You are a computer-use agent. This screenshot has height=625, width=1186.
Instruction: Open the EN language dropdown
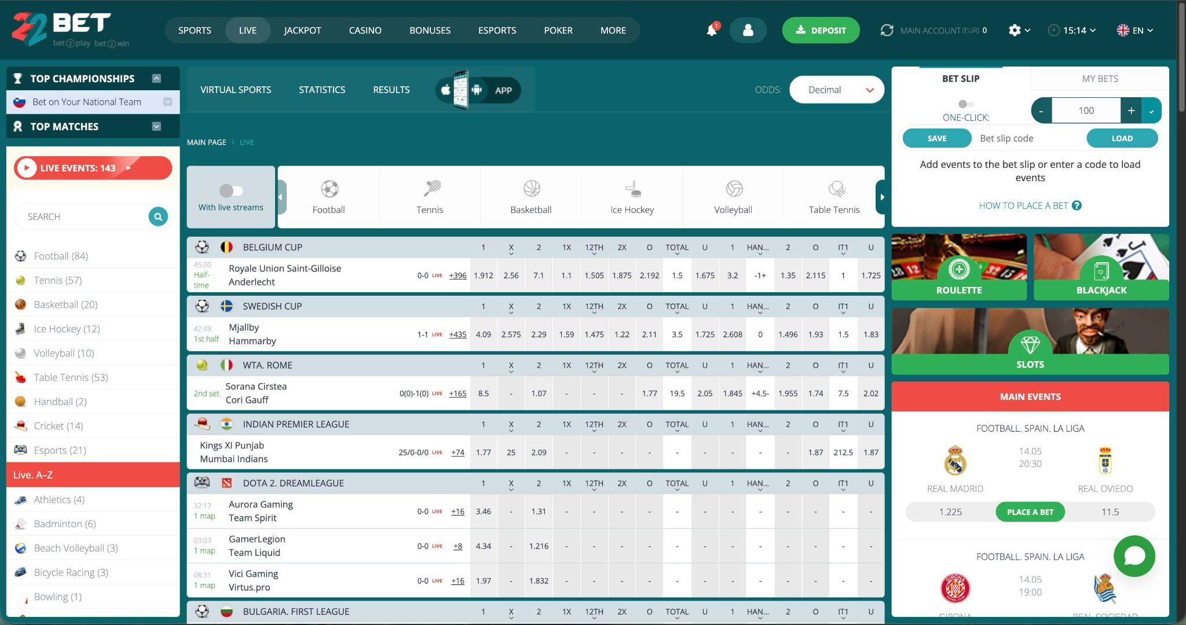[1134, 30]
